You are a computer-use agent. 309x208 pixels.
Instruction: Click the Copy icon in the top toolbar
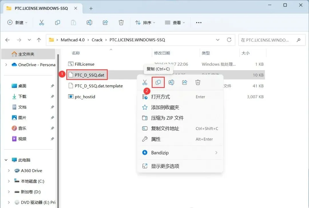tap(57, 23)
